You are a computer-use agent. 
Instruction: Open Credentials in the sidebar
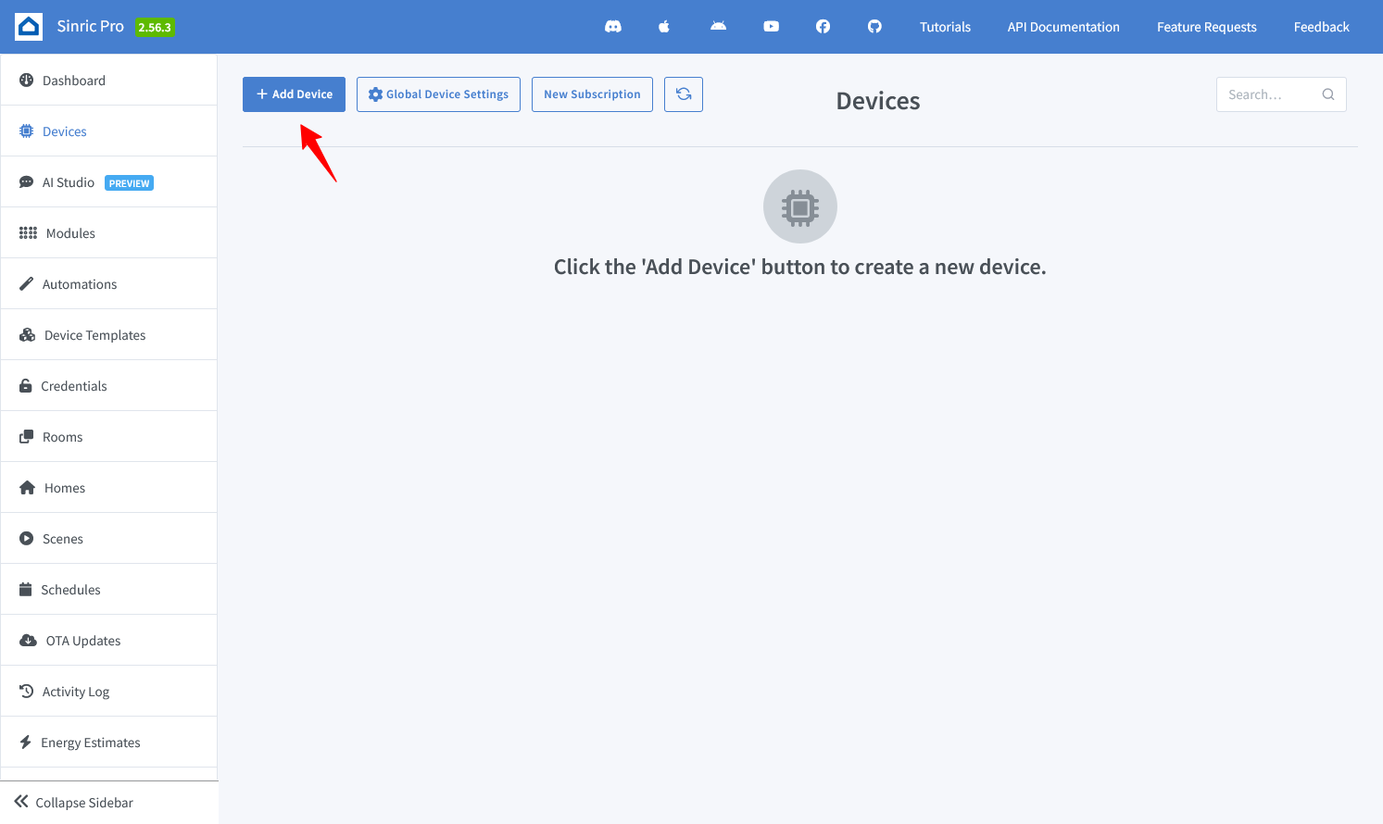109,386
